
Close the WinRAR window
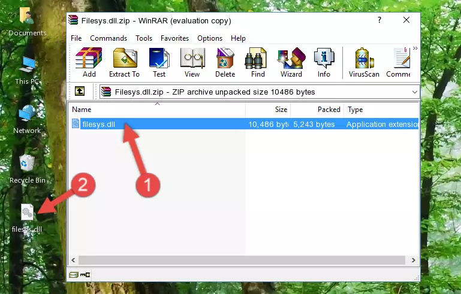(406, 20)
